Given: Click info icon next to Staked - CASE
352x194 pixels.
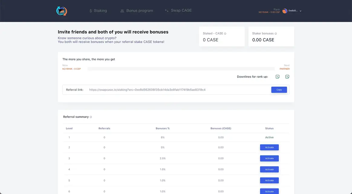Looking at the screenshot, I should pyautogui.click(x=225, y=33).
